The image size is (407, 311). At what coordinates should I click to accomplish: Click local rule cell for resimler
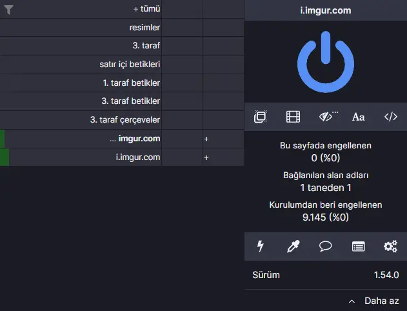pyautogui.click(x=223, y=28)
